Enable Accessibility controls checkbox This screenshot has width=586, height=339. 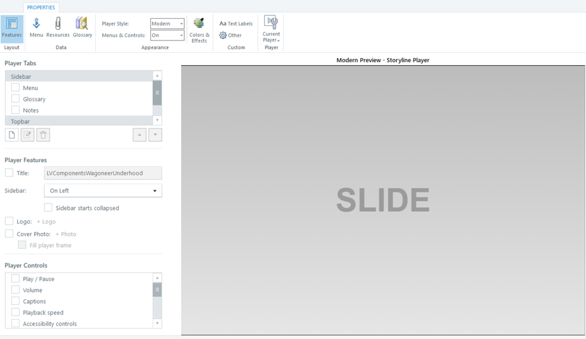15,323
